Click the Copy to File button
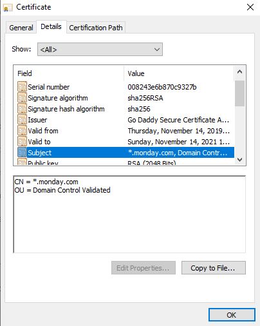 pyautogui.click(x=214, y=268)
